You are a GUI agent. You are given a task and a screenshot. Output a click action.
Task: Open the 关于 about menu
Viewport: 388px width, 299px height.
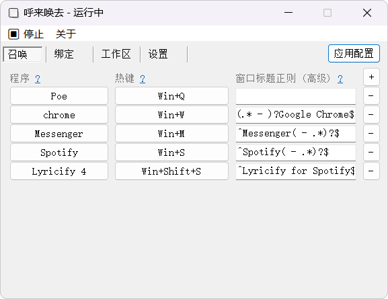[x=66, y=34]
